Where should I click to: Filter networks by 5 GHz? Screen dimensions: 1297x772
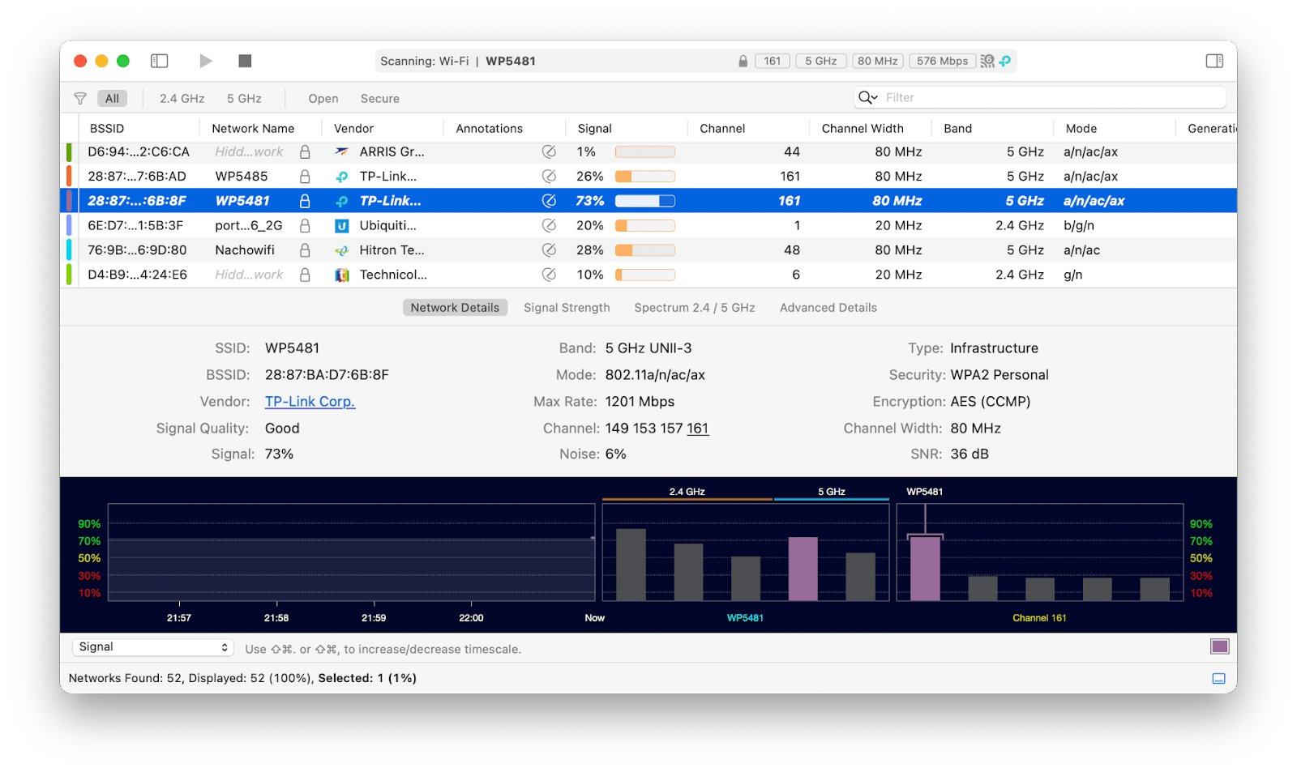[244, 99]
